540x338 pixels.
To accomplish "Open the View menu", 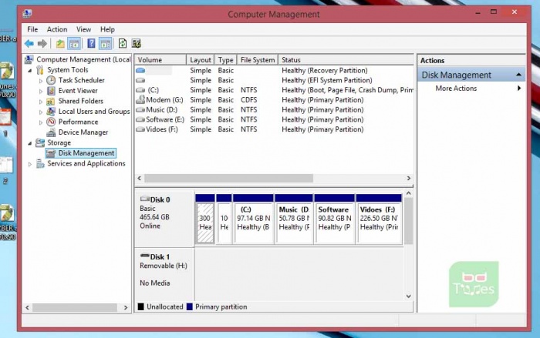I will pyautogui.click(x=83, y=29).
